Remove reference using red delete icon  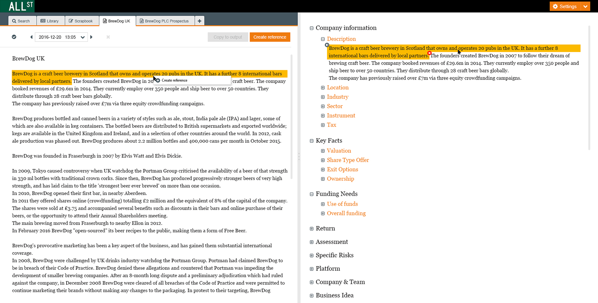429,53
